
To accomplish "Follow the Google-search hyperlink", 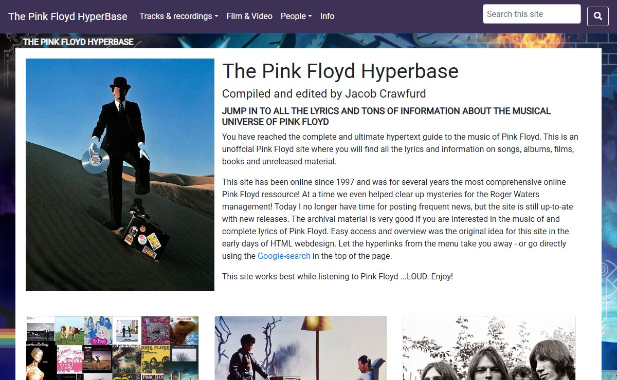I will coord(284,256).
